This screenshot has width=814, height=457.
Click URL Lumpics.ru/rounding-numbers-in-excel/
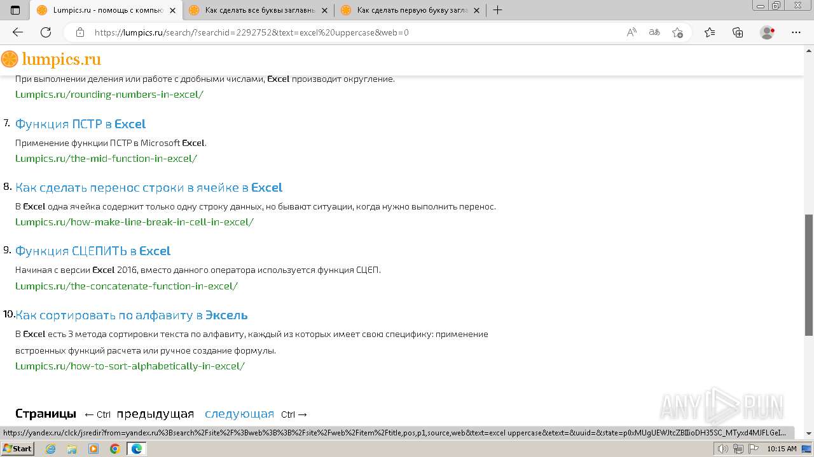[x=109, y=95]
